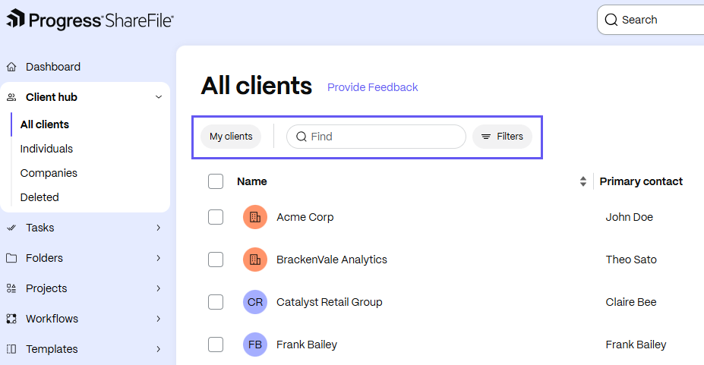
Task: Open the Projects menu item
Action: [x=46, y=288]
